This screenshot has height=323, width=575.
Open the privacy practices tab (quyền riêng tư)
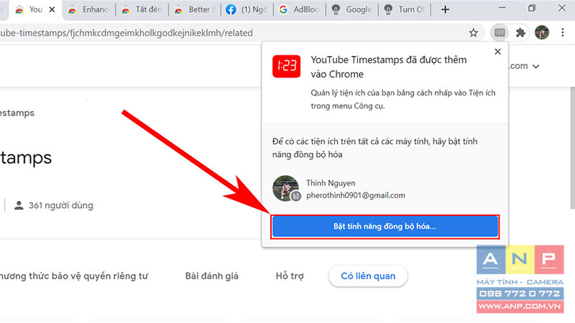click(x=74, y=276)
